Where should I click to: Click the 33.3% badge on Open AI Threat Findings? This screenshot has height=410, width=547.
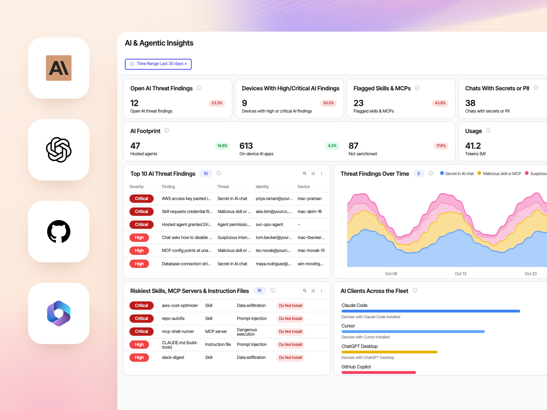(x=217, y=103)
